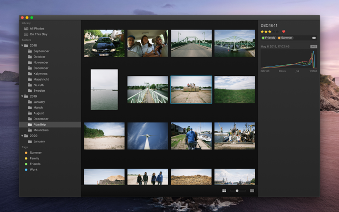Select the gravel mound photo in bottom row
This screenshot has width=339, height=212.
click(x=191, y=177)
